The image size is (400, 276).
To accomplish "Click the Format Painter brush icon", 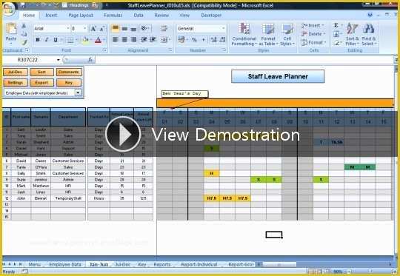I will click(24, 42).
